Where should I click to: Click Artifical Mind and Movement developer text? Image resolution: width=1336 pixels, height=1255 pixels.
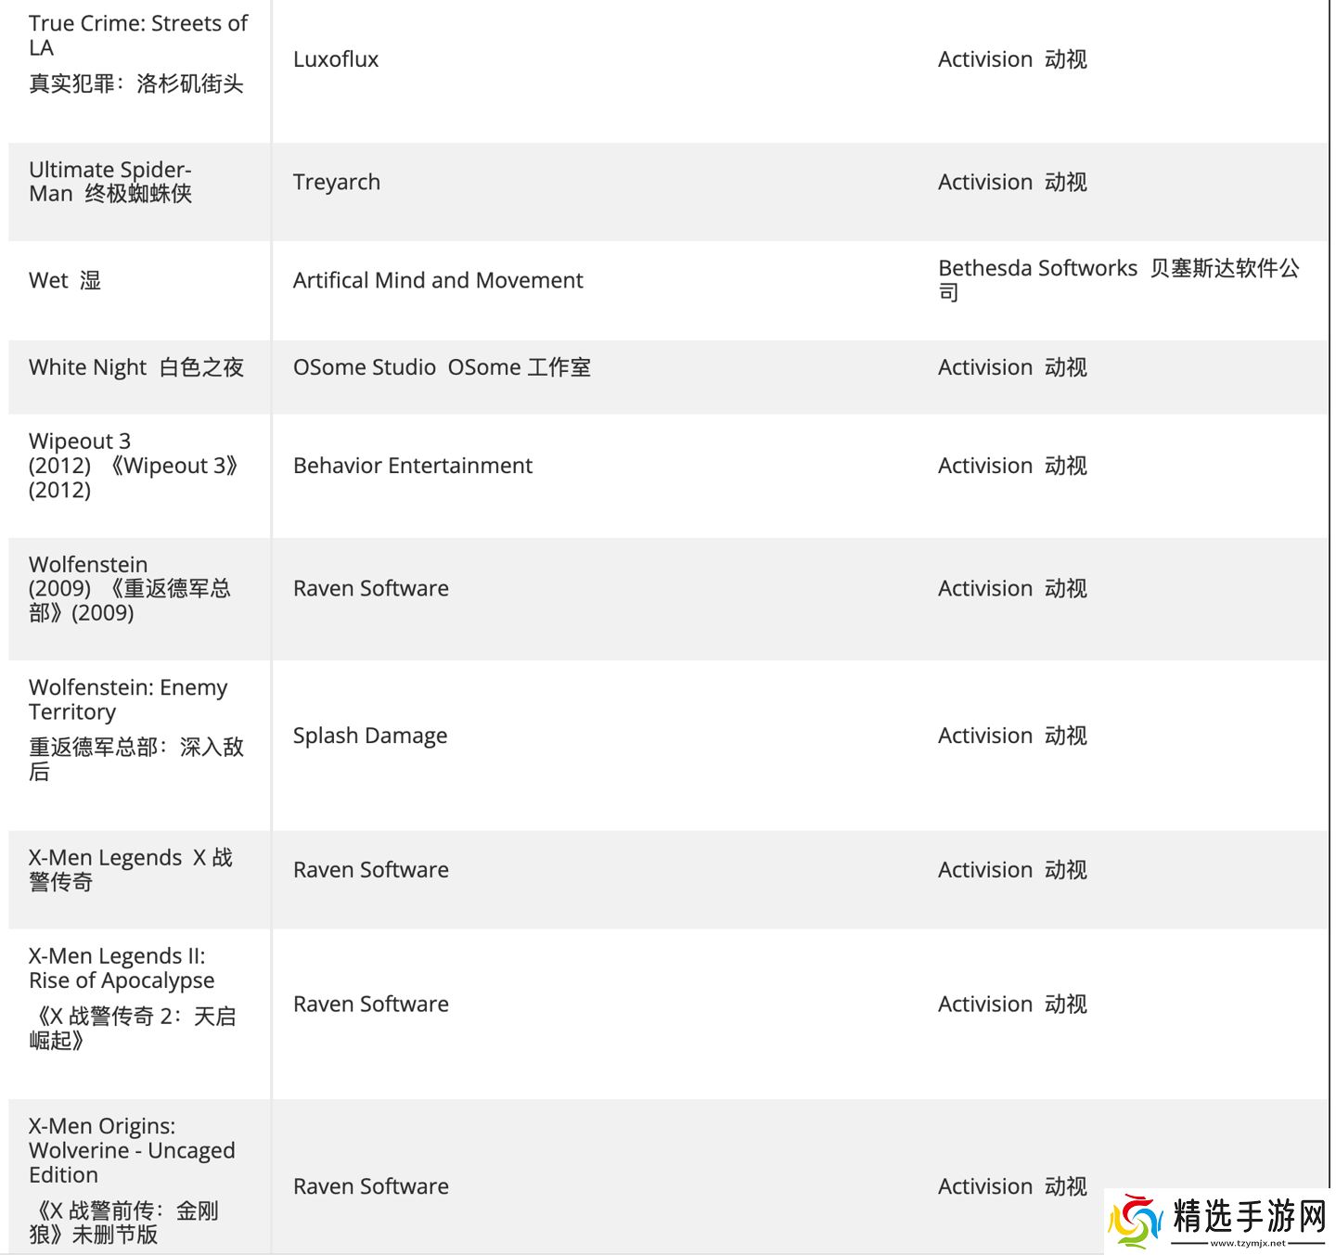point(438,280)
